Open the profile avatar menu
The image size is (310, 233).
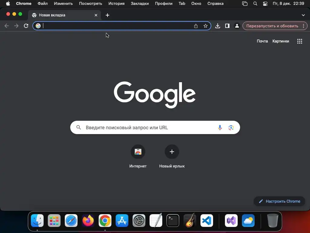click(x=237, y=26)
